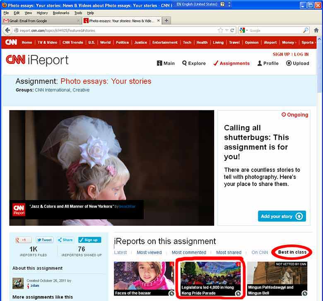Open the Firefox Home page icon
323x301 pixels.
(316, 30)
